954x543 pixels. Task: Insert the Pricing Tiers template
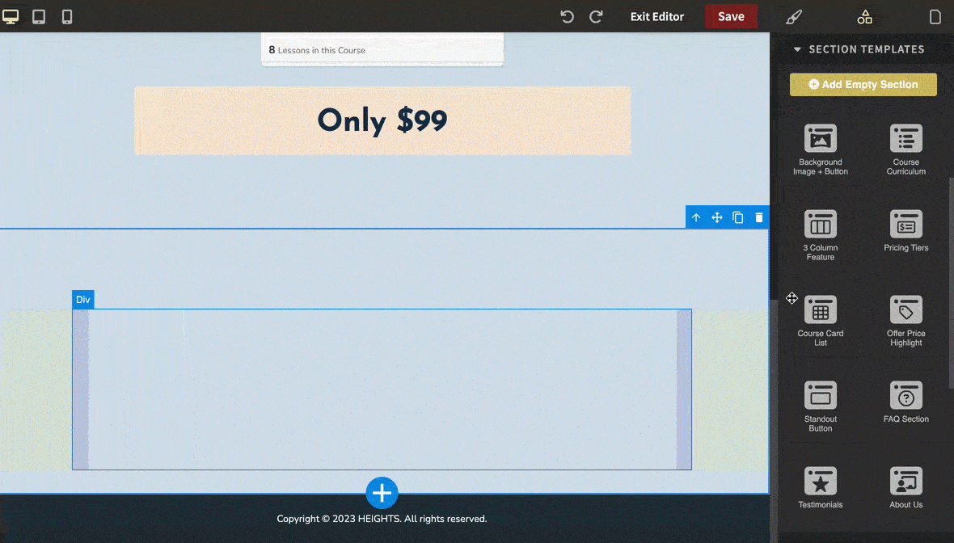(x=906, y=231)
